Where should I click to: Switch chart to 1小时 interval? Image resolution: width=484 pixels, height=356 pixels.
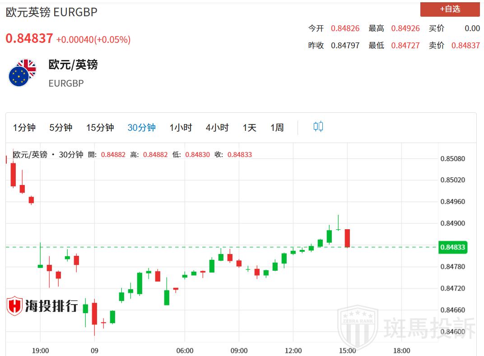[x=181, y=128]
